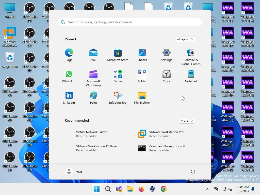Open the notifications bell
The width and height of the screenshot is (260, 195).
[x=253, y=189]
